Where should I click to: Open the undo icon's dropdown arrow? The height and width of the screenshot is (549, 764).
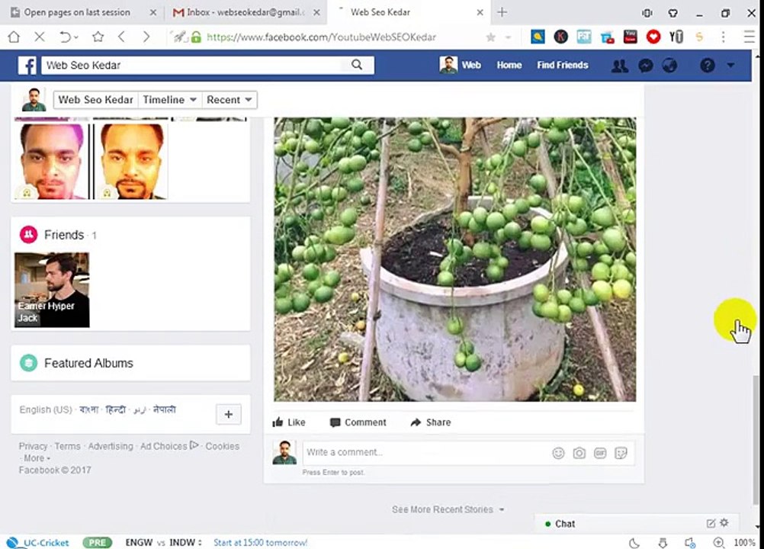pos(76,37)
